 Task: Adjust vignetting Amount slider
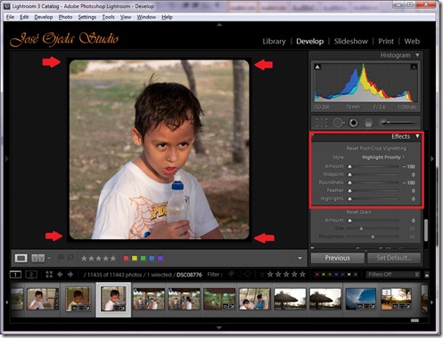349,166
